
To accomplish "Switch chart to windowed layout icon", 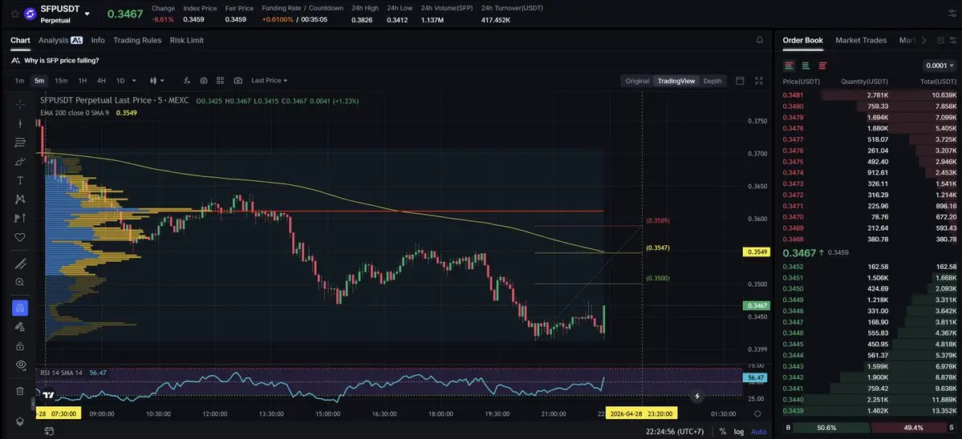I will click(x=740, y=80).
